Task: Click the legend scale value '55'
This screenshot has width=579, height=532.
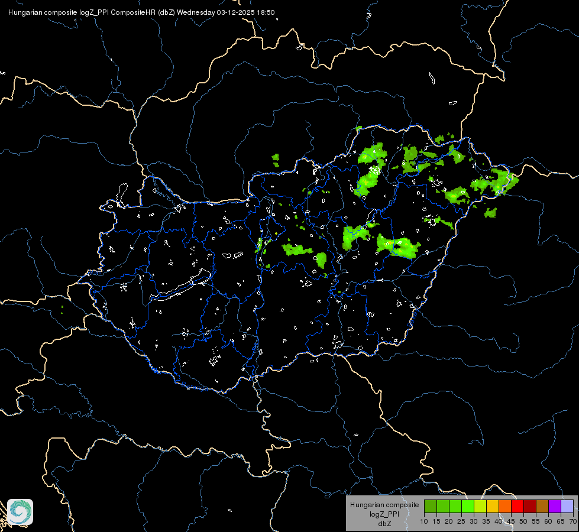Action: click(x=536, y=521)
